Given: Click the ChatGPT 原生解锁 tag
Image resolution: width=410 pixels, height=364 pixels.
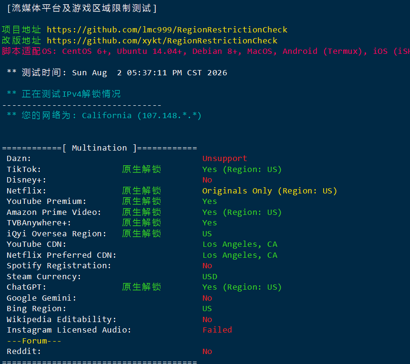Looking at the screenshot, I should pyautogui.click(x=141, y=287).
